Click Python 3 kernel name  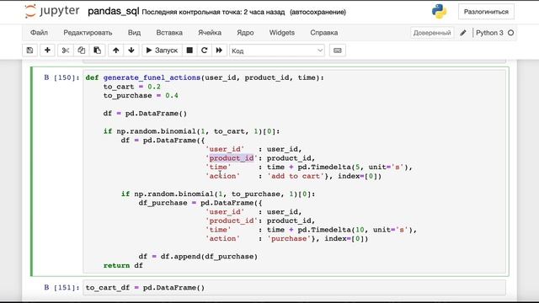click(x=489, y=33)
